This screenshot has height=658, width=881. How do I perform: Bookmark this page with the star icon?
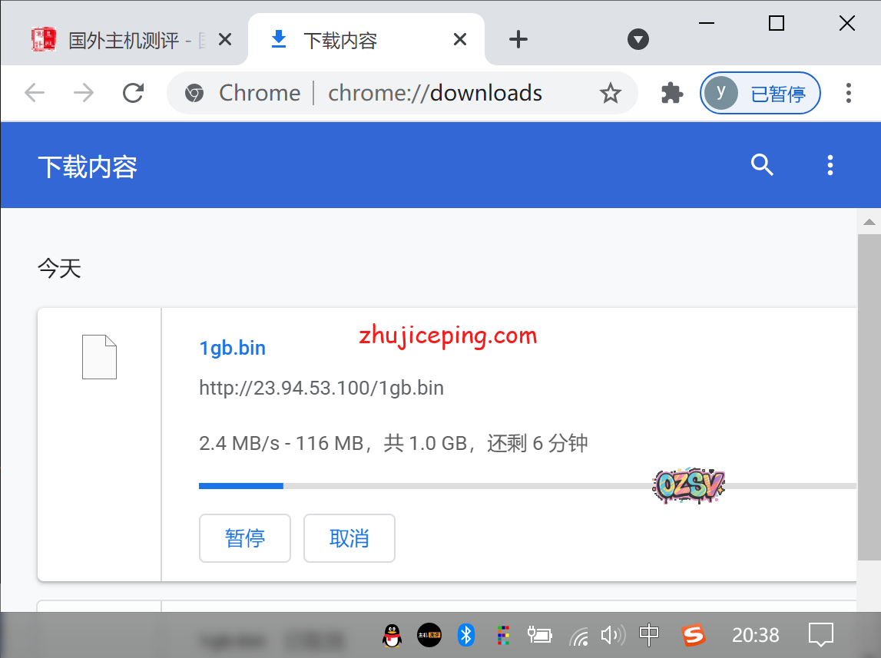[x=610, y=93]
